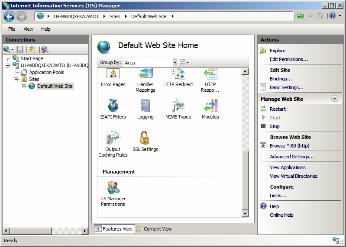Switch to Features View tab
This screenshot has width=346, height=247.
coord(114,229)
